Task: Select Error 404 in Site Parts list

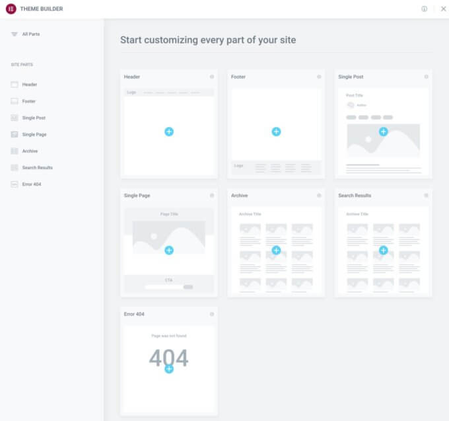Action: tap(32, 184)
